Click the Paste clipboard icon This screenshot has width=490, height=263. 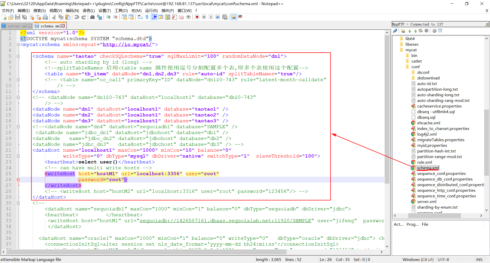pyautogui.click(x=68, y=17)
